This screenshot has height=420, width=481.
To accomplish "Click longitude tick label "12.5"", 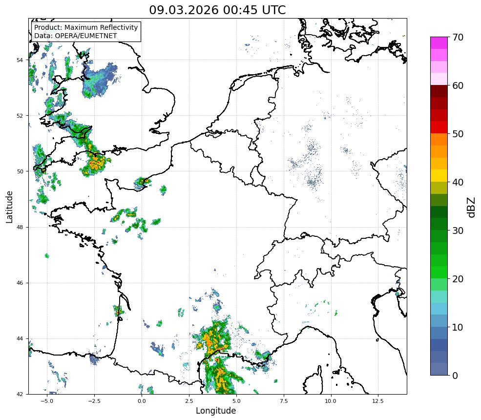I will coord(378,401).
